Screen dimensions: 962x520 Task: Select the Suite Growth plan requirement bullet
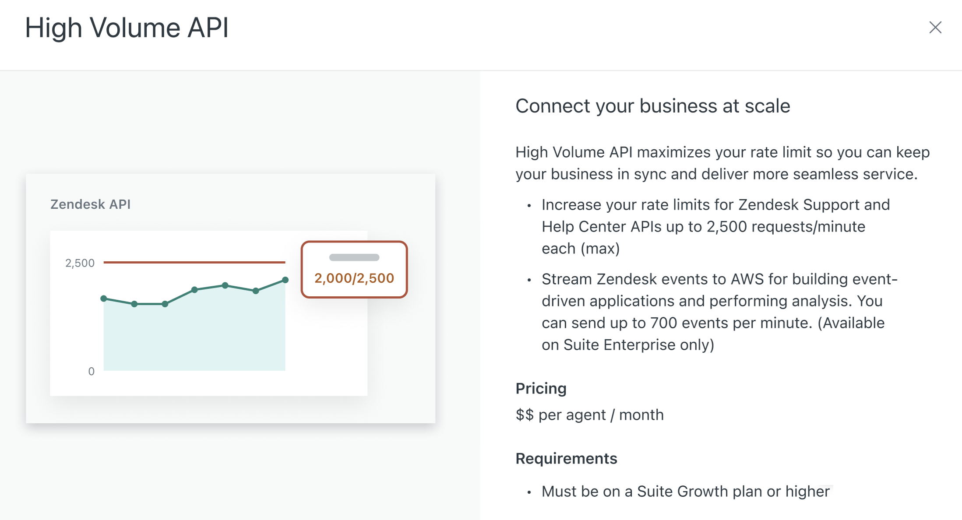[685, 491]
